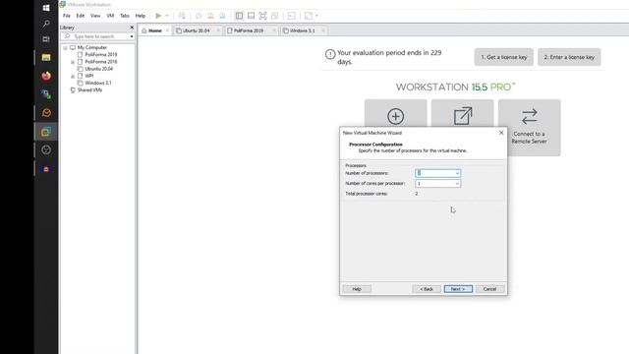The height and width of the screenshot is (354, 629).
Task: Close the PoliForma 2019 tab
Action: tap(274, 30)
